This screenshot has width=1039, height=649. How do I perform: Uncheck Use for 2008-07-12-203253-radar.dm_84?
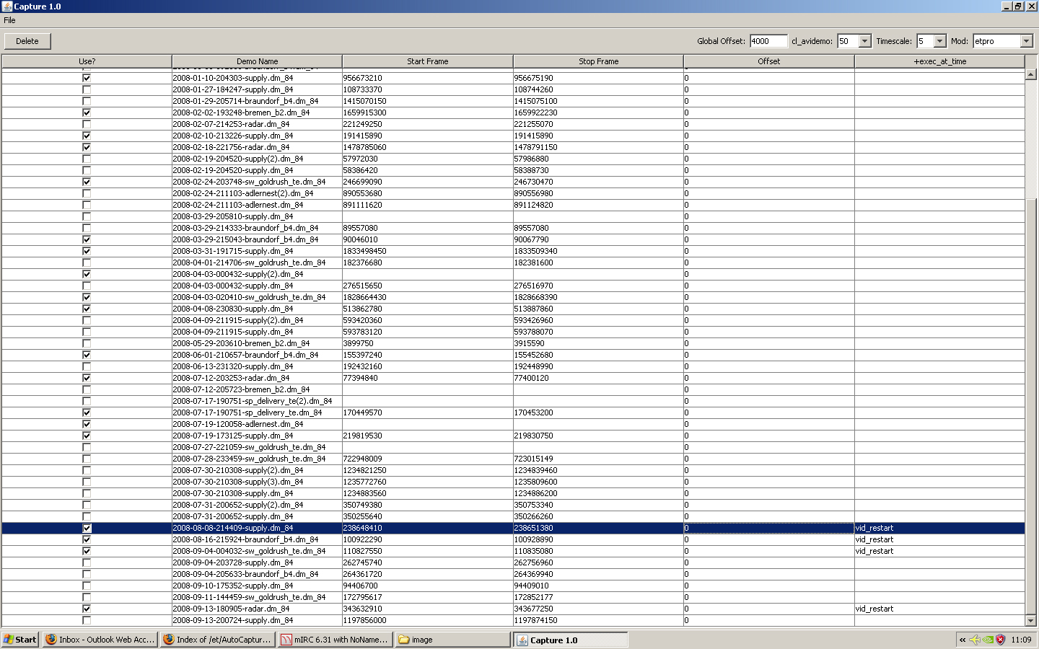[87, 378]
